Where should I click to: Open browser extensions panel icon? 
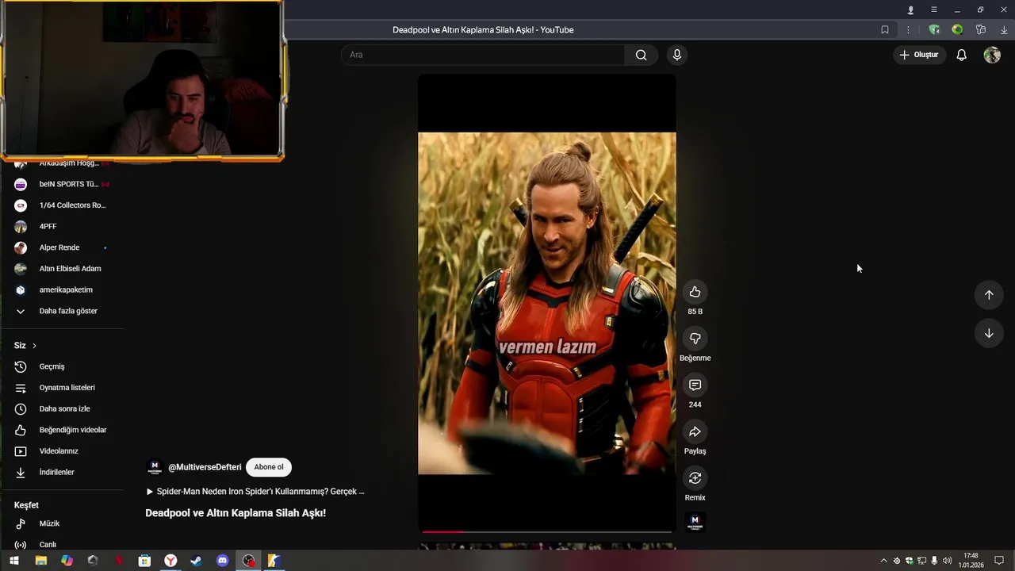pos(981,30)
